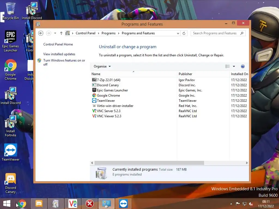Click Red Hat, Inc. publisher cell

pyautogui.click(x=188, y=106)
